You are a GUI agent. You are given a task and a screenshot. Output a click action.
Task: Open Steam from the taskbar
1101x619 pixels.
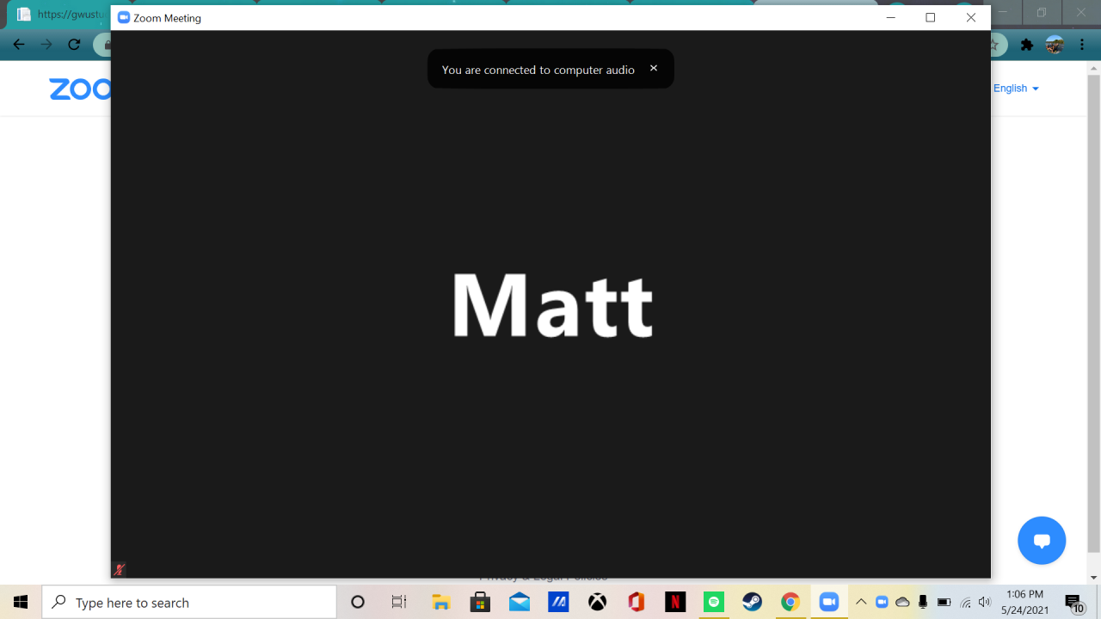752,602
